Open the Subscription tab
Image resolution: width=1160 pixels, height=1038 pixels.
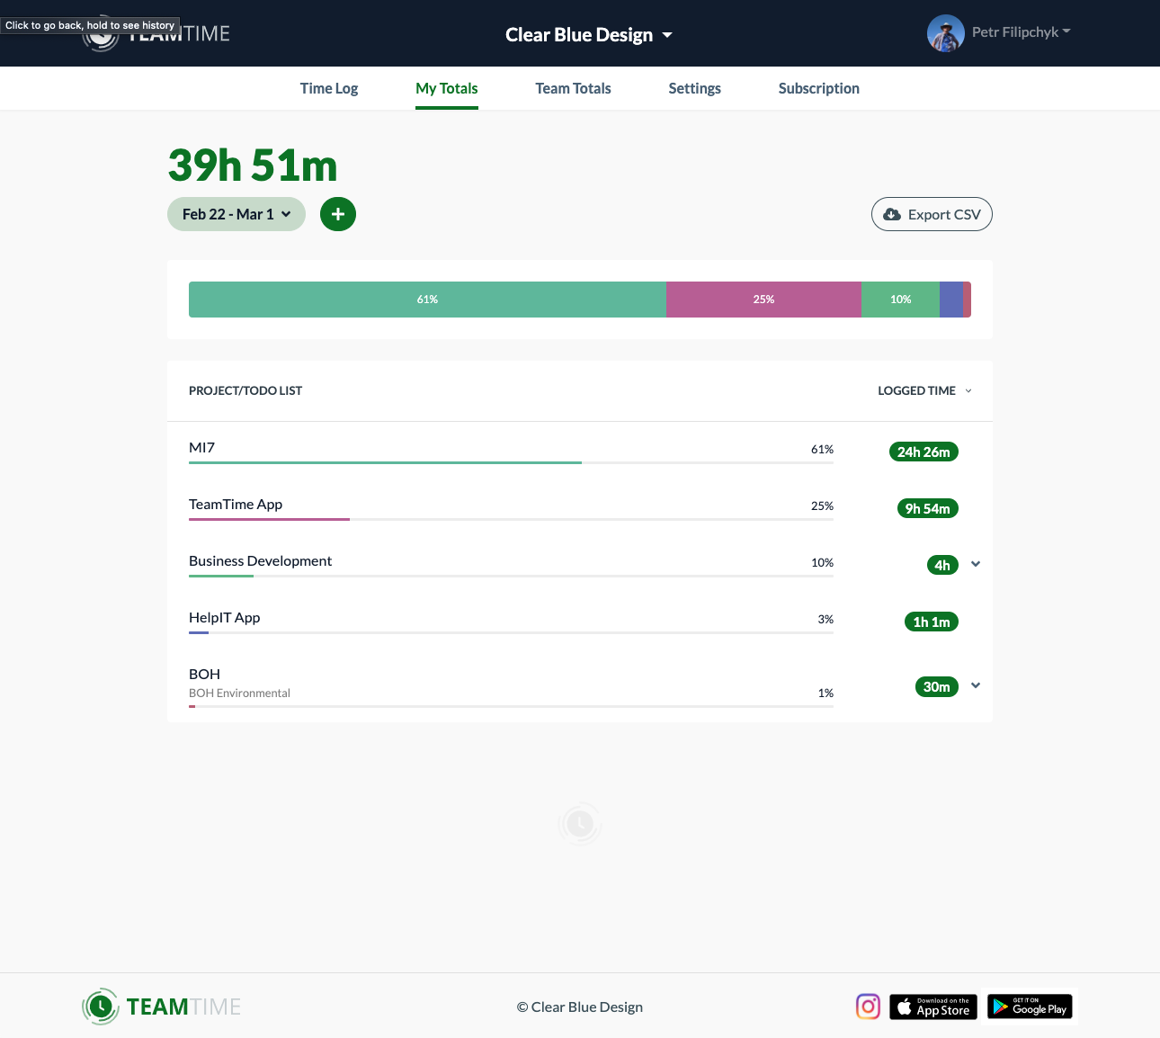pos(818,88)
